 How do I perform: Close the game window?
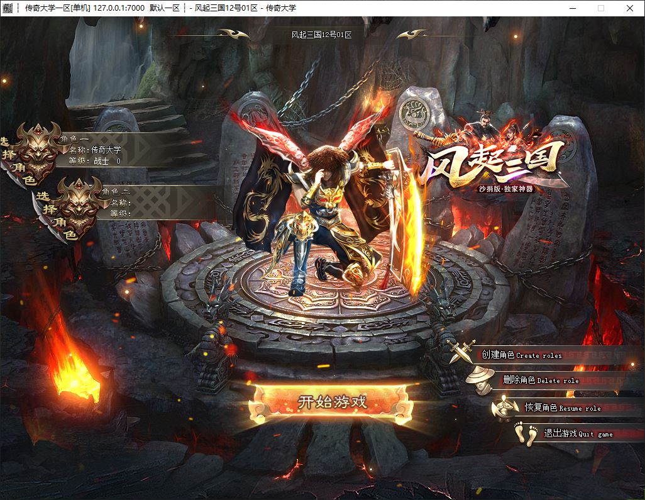[630, 8]
